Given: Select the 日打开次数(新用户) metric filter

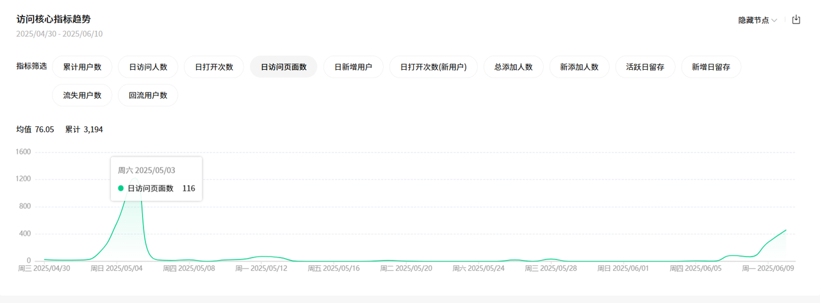Looking at the screenshot, I should (433, 67).
